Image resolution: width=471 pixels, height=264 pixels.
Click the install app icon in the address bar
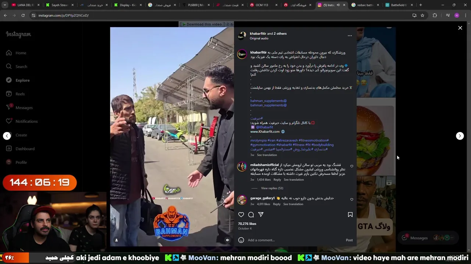[x=414, y=15]
